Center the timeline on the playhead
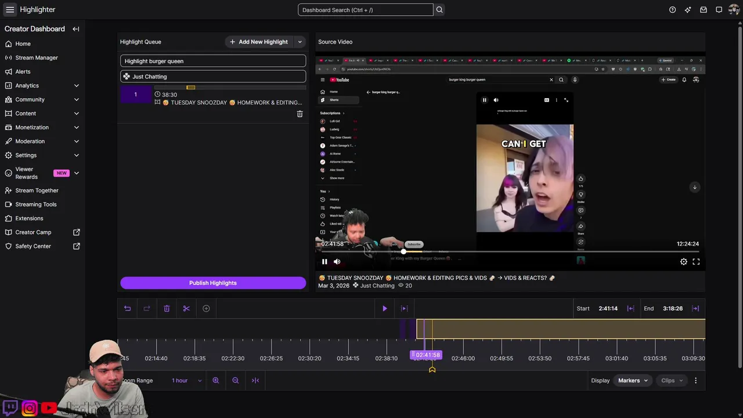Screen dimensions: 743x418 (x=255, y=381)
